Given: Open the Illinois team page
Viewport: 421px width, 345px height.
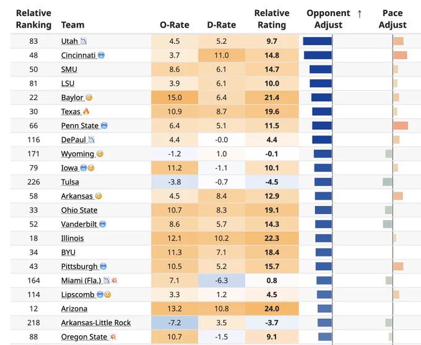Looking at the screenshot, I should coord(72,238).
